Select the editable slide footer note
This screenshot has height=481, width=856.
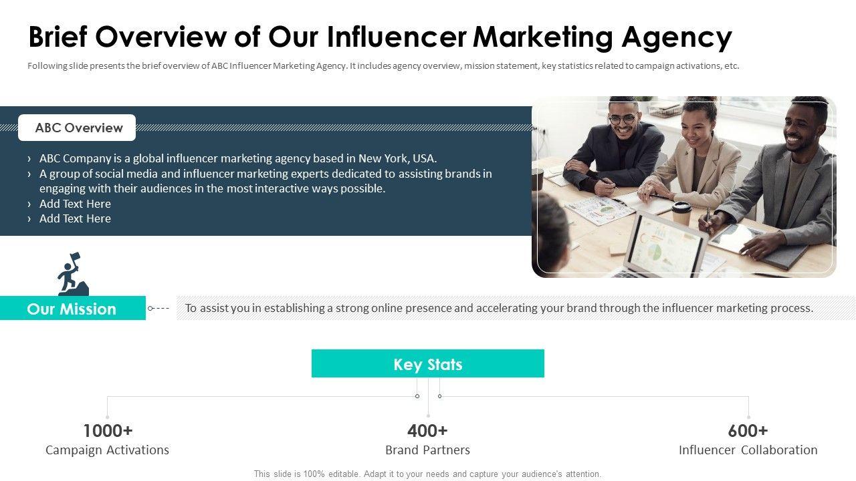[x=427, y=474]
